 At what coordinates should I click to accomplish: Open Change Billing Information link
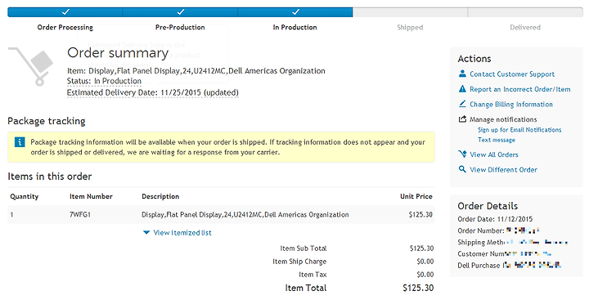tap(511, 104)
